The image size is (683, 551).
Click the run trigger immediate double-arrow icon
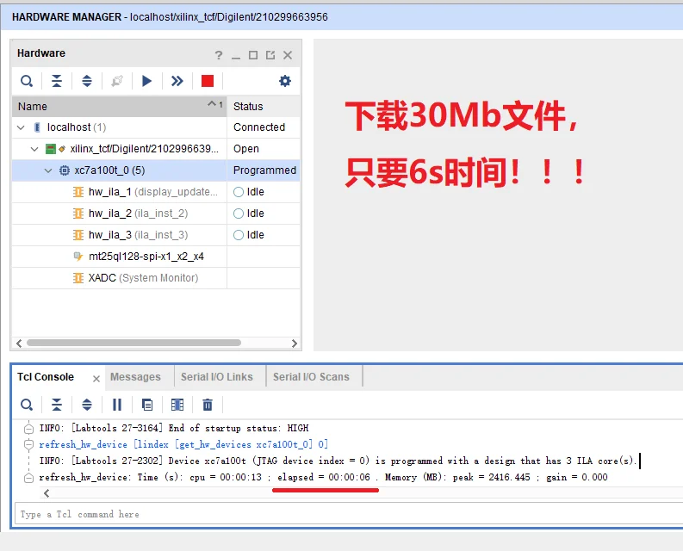177,81
